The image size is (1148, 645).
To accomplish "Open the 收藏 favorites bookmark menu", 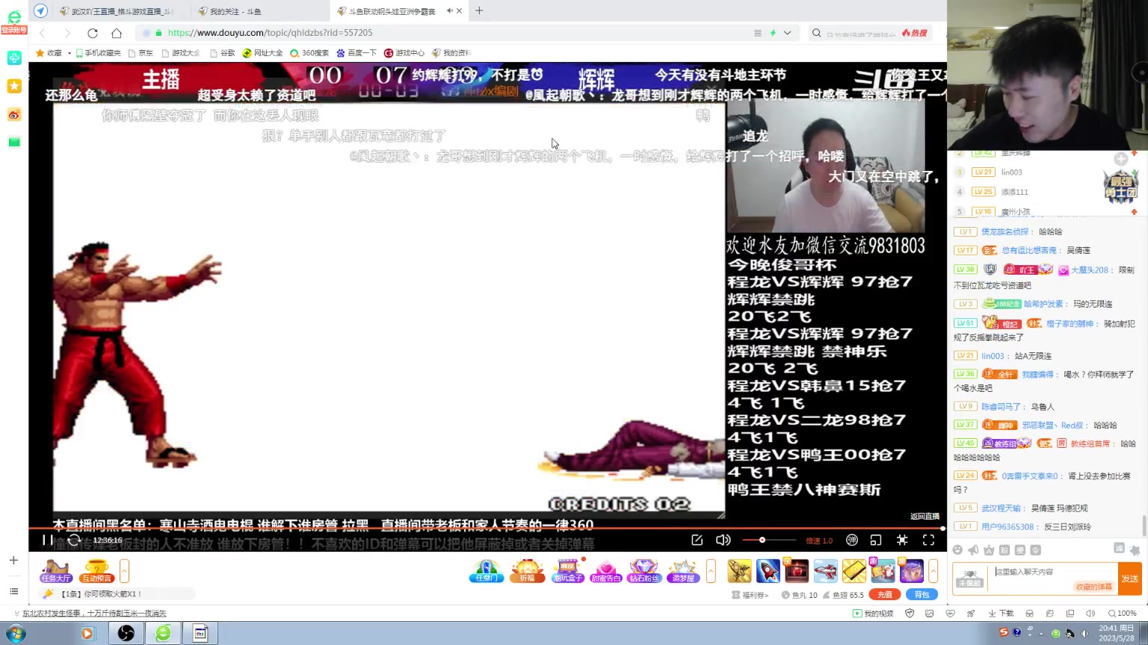I will [49, 53].
